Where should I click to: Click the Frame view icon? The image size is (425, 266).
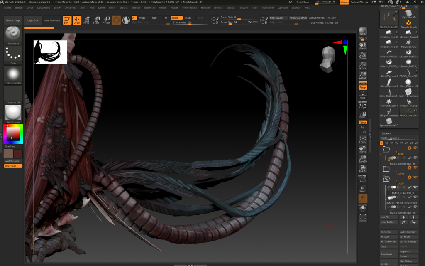point(363,139)
